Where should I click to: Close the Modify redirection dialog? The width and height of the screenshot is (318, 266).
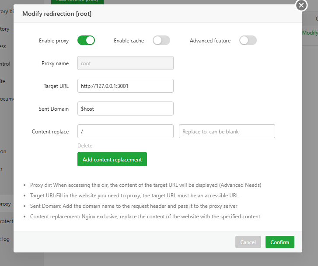(x=301, y=5)
